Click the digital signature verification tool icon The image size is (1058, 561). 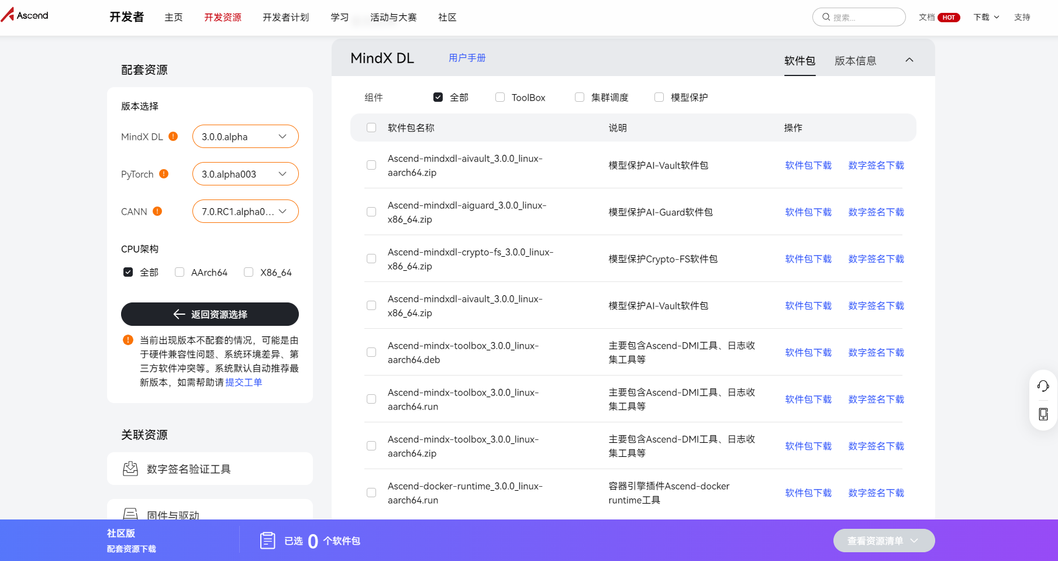tap(130, 469)
